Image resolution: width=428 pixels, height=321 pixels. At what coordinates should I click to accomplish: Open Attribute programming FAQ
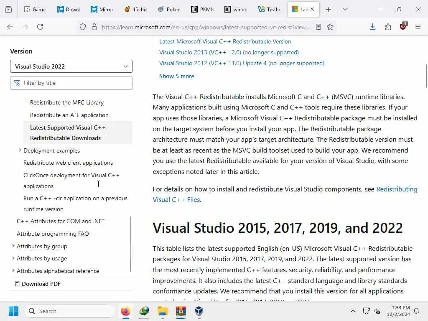point(53,234)
